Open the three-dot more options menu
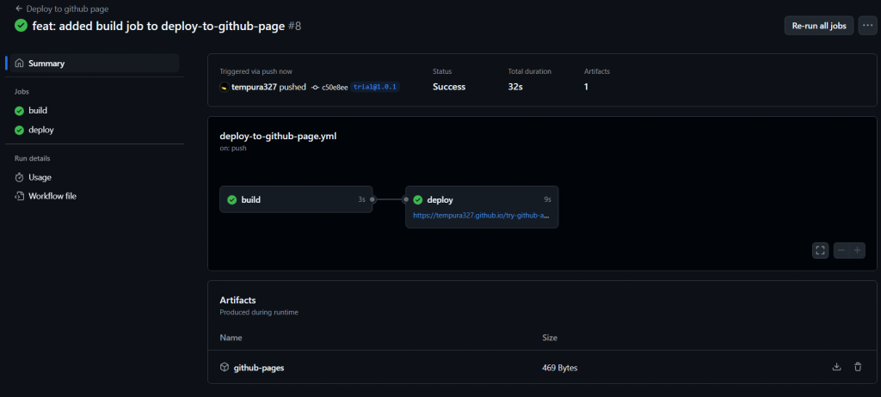881x397 pixels. 867,26
